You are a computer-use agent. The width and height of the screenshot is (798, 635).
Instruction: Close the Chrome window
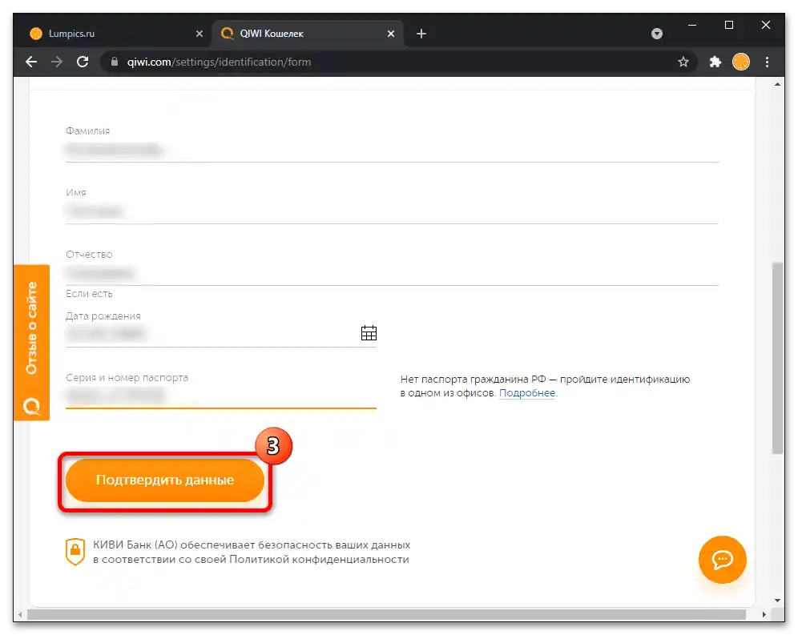tap(765, 25)
